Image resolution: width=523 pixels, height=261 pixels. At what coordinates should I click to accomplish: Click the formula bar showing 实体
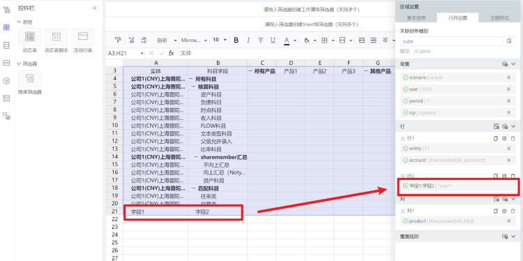(x=286, y=54)
